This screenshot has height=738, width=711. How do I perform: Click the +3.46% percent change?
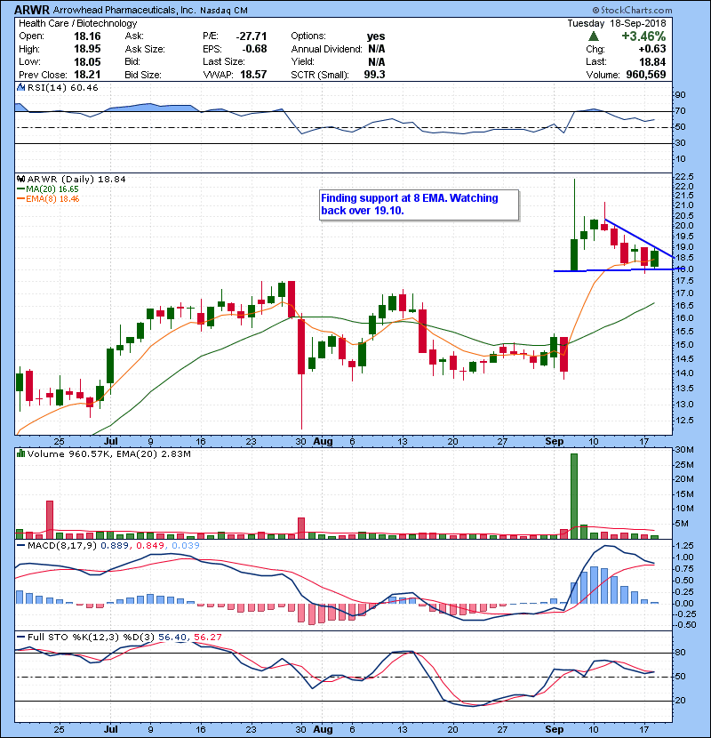click(x=643, y=36)
